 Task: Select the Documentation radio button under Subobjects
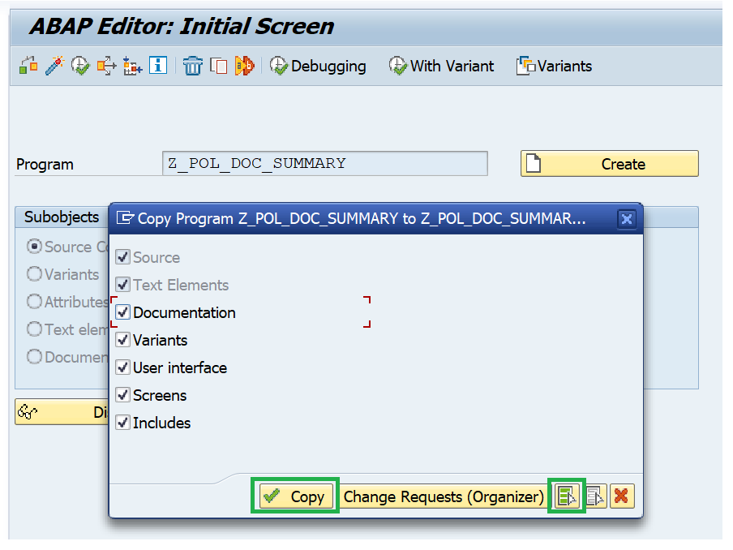[34, 357]
